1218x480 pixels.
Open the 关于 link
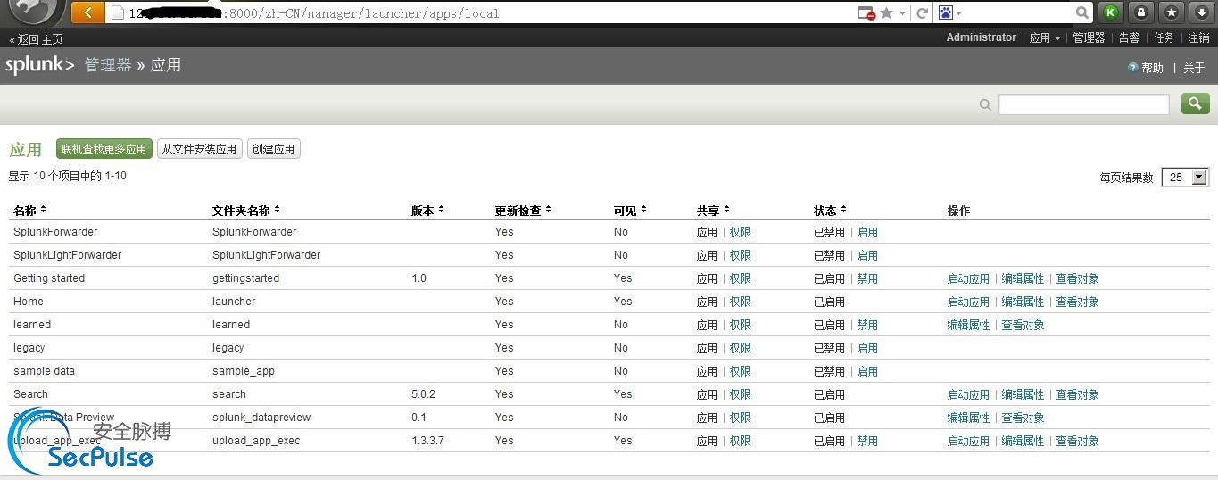(1194, 68)
